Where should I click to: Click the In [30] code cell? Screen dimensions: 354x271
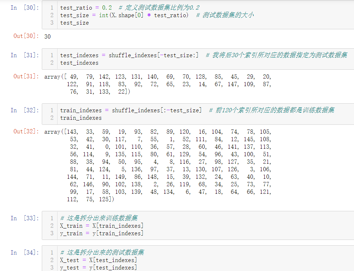(198, 15)
